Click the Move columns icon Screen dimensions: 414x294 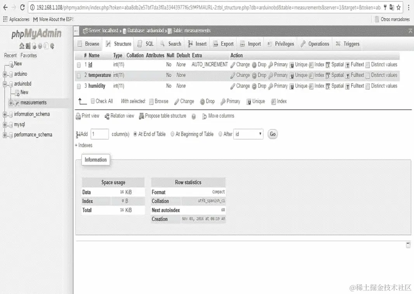204,116
